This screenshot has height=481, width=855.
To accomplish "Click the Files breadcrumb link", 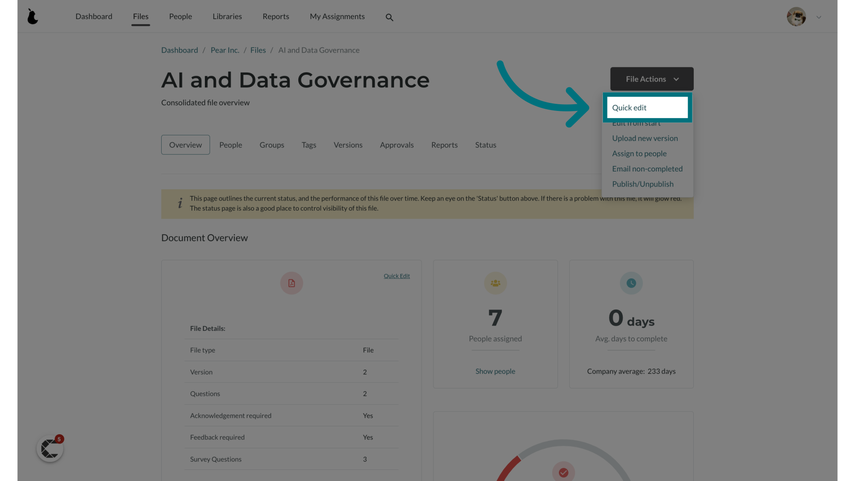I will coord(258,50).
